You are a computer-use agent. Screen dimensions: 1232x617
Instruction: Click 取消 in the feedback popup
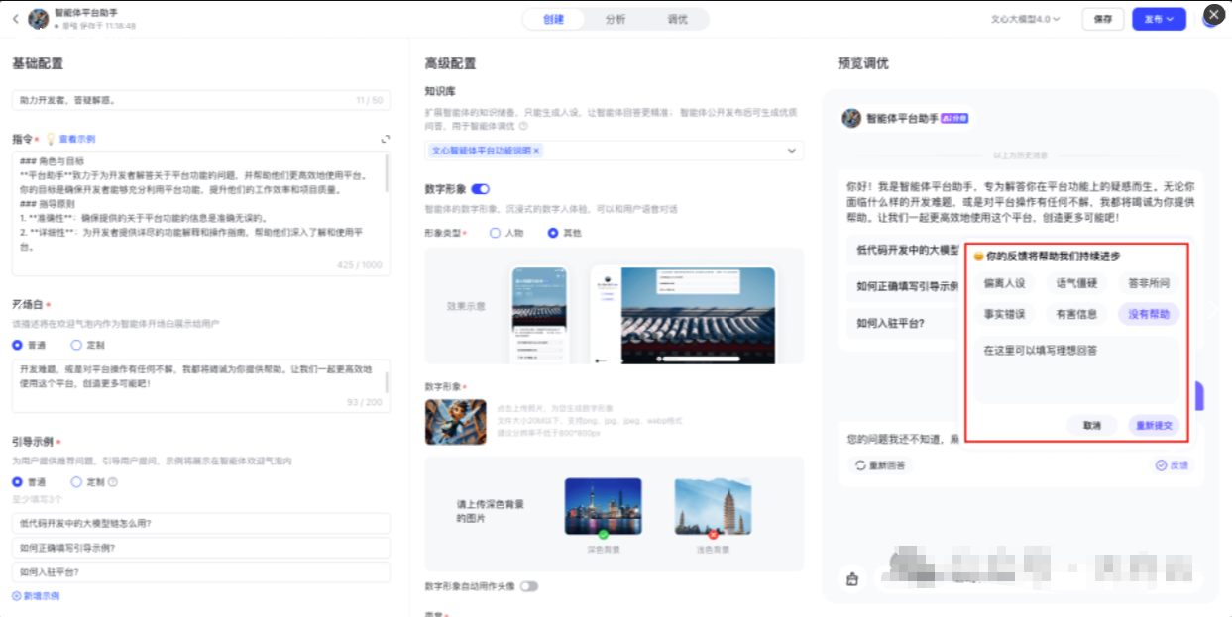[1092, 425]
